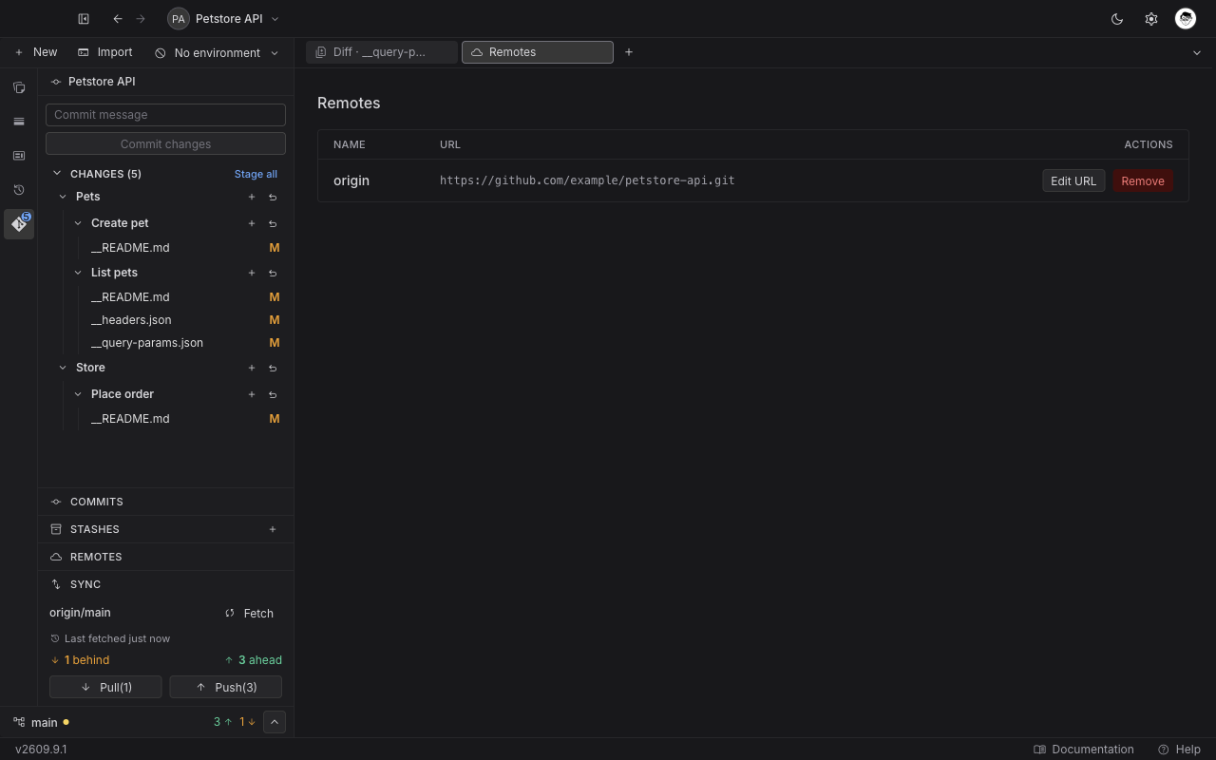1216x760 pixels.
Task: Remove the origin remote
Action: pyautogui.click(x=1143, y=180)
